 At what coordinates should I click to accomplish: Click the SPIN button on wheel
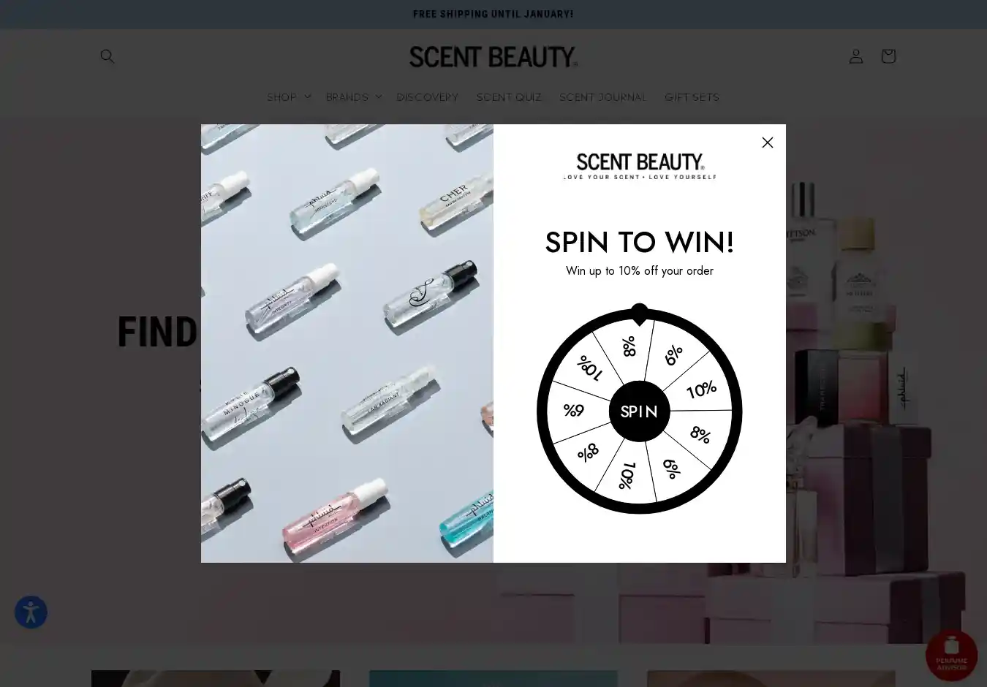[x=639, y=411]
